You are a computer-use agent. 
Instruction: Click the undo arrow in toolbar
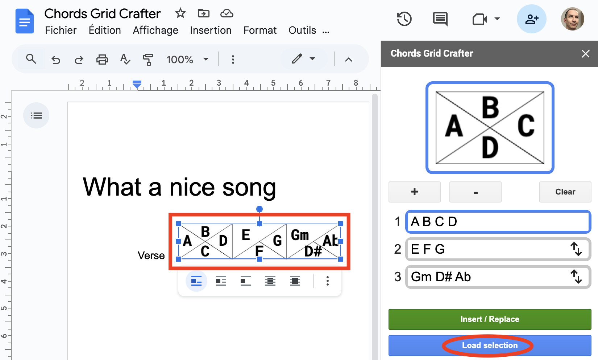click(56, 60)
